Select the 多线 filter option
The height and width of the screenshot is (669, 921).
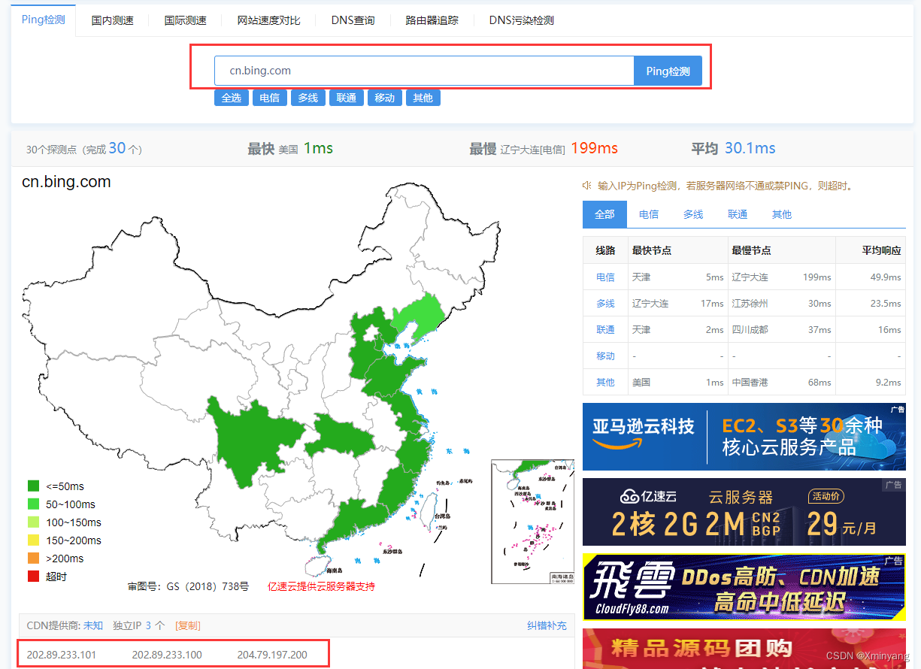(308, 98)
